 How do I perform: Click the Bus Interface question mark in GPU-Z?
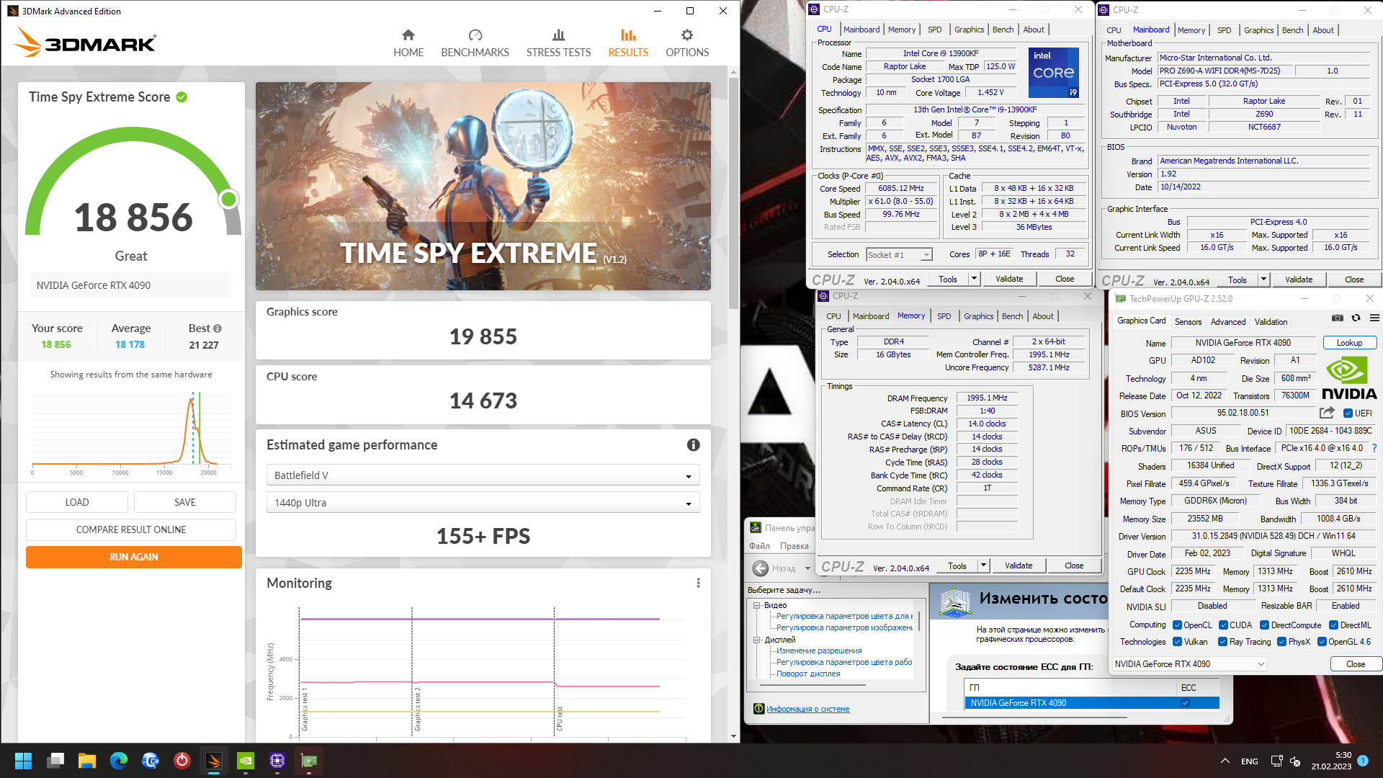click(x=1374, y=448)
